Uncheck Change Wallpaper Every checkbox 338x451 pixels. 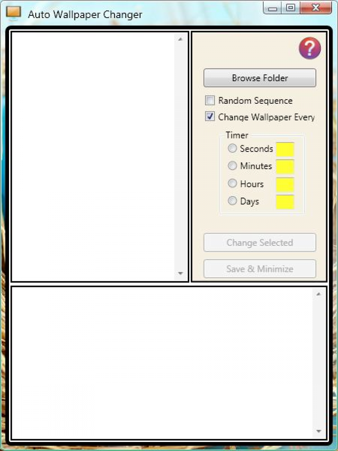(210, 117)
